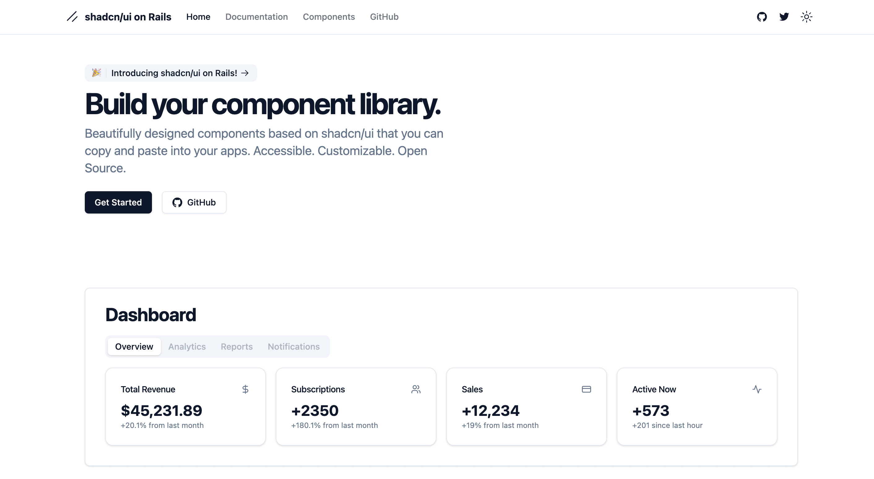Click the party popper emoji in announcement
Viewport: 874px width, 479px height.
(x=96, y=73)
